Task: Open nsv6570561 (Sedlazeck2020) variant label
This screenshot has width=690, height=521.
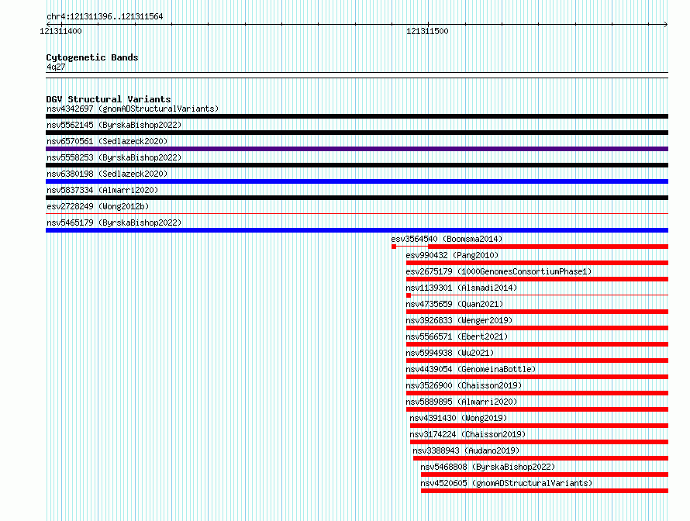Action: pos(107,141)
